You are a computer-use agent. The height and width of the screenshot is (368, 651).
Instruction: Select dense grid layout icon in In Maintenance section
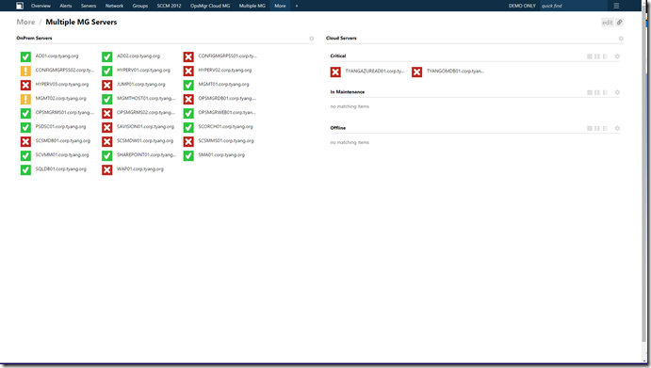589,92
